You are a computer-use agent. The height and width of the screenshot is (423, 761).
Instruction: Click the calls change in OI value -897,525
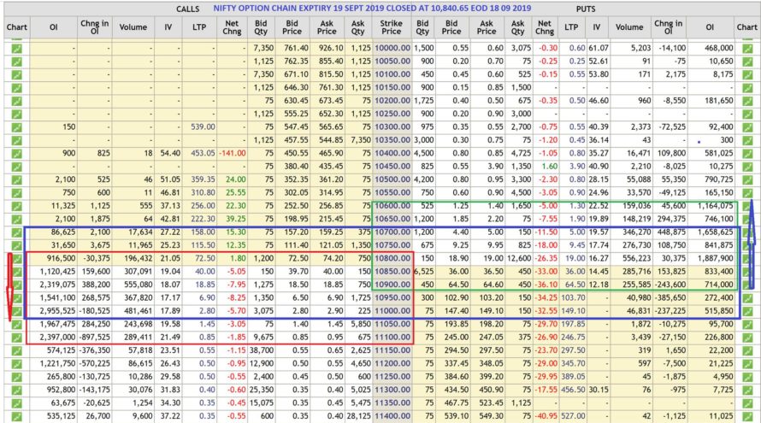[94, 338]
